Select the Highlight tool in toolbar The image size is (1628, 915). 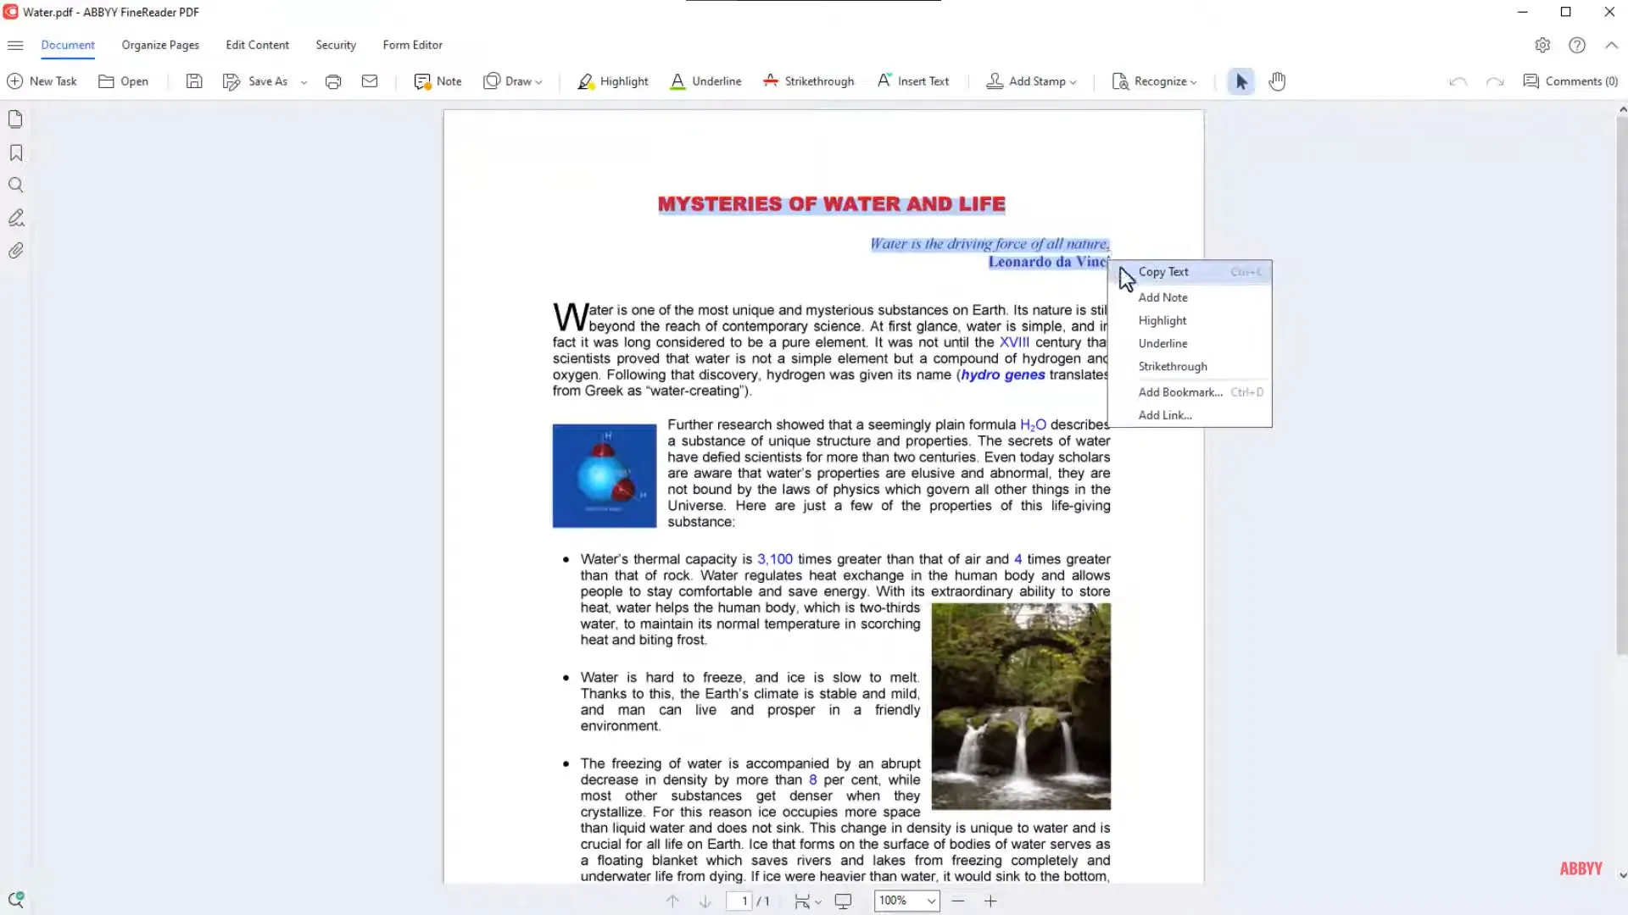coord(612,80)
